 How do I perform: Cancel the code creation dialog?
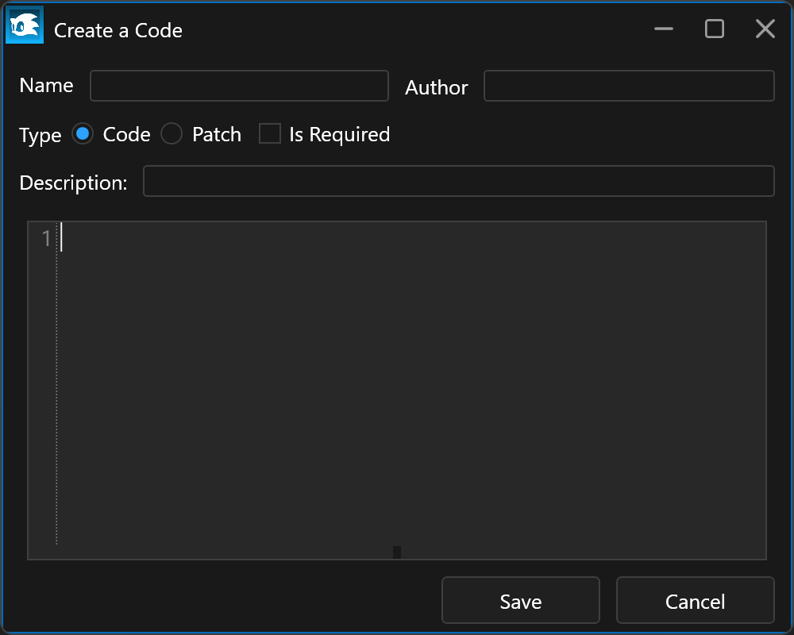[x=695, y=601]
